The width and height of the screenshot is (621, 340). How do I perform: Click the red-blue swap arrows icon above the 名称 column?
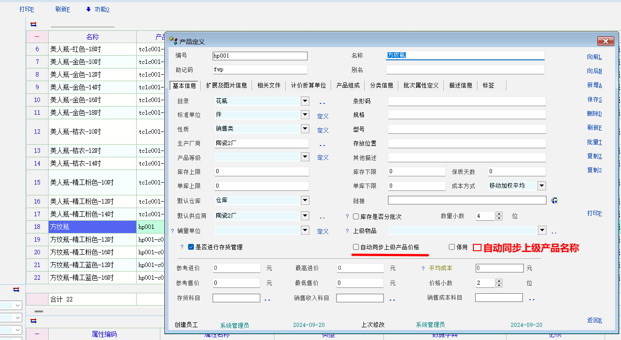tap(33, 24)
